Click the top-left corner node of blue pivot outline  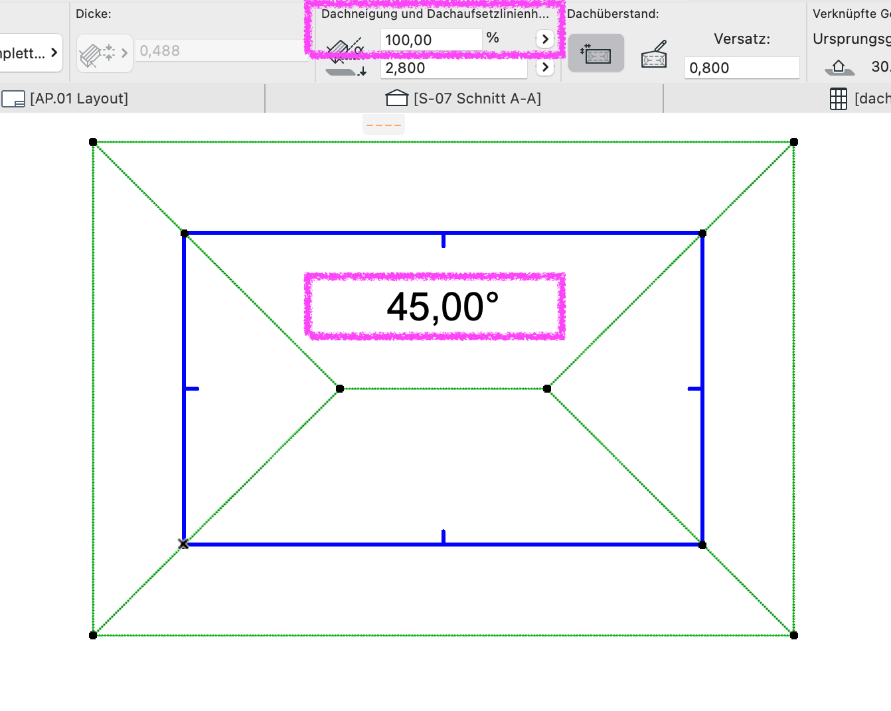185,233
